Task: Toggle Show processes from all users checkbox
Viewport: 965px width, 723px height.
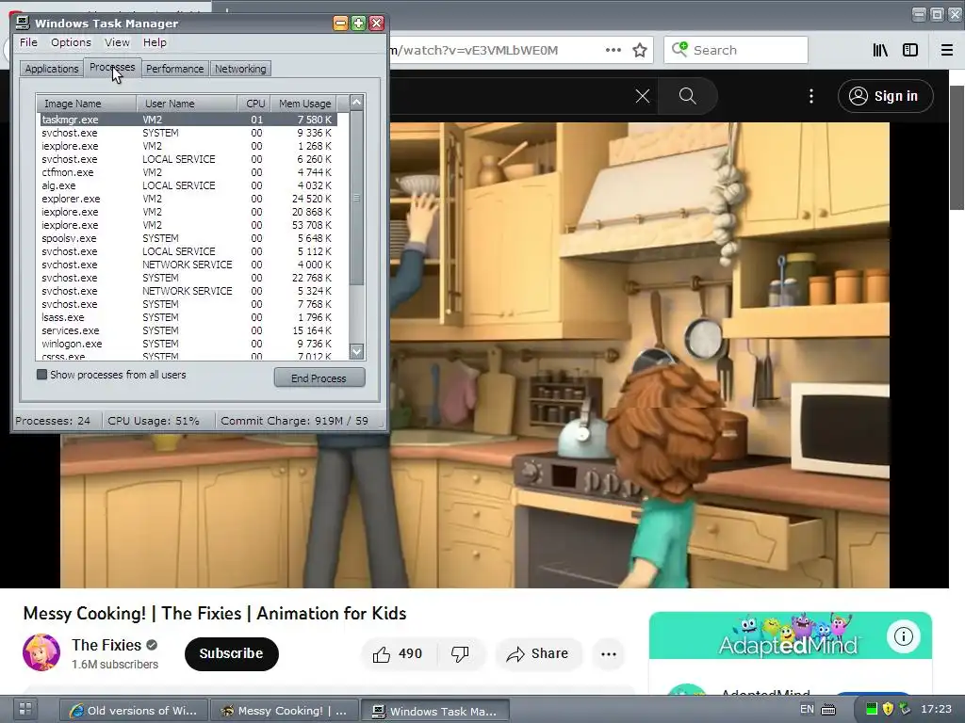Action: (x=41, y=375)
